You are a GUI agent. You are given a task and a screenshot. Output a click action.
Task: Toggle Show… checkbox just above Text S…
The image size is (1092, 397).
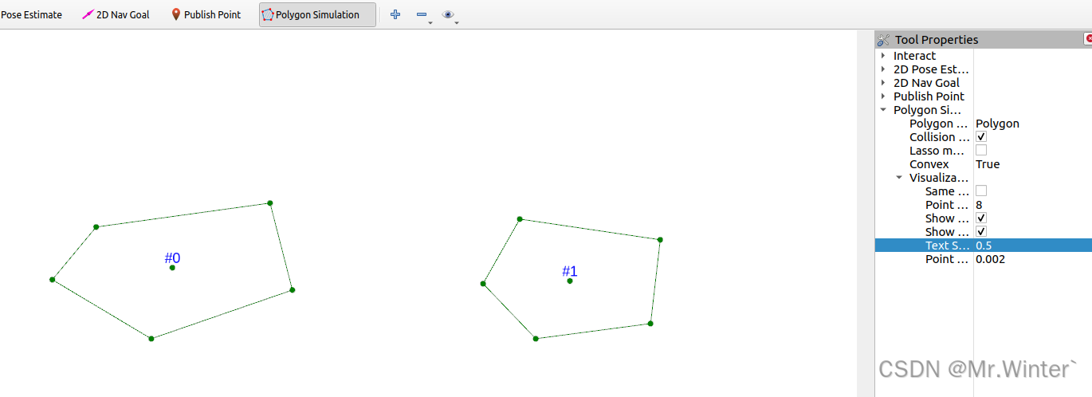point(981,232)
